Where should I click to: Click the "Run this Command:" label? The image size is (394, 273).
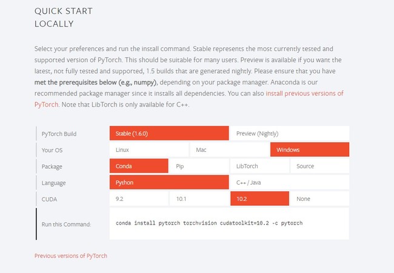click(x=66, y=224)
